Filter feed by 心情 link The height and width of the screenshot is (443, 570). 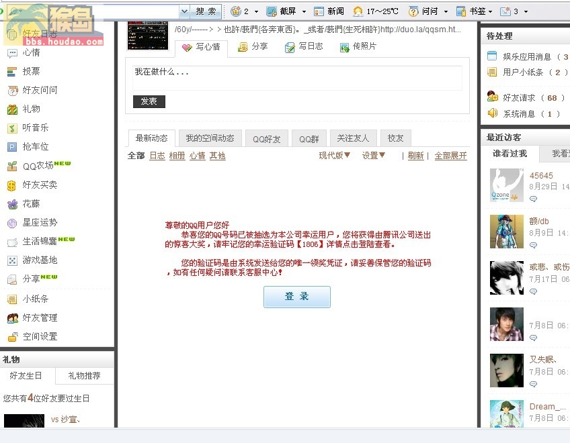pyautogui.click(x=198, y=156)
